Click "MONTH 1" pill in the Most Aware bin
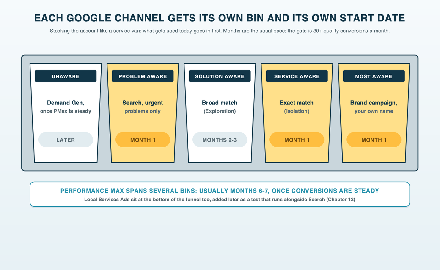The image size is (440, 270). 374,140
